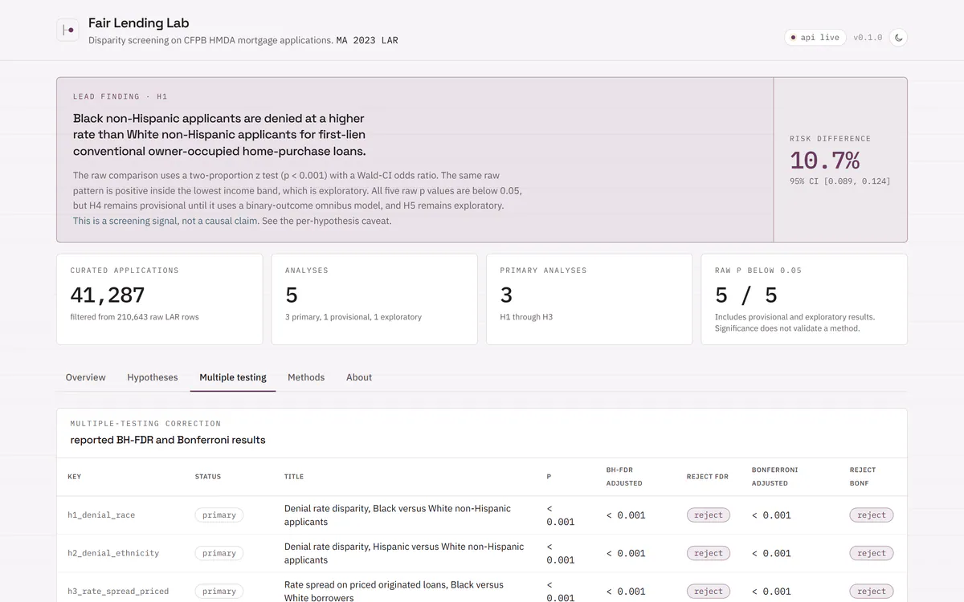
Task: Click the h3_rate_spread_priced key cell
Action: point(118,592)
